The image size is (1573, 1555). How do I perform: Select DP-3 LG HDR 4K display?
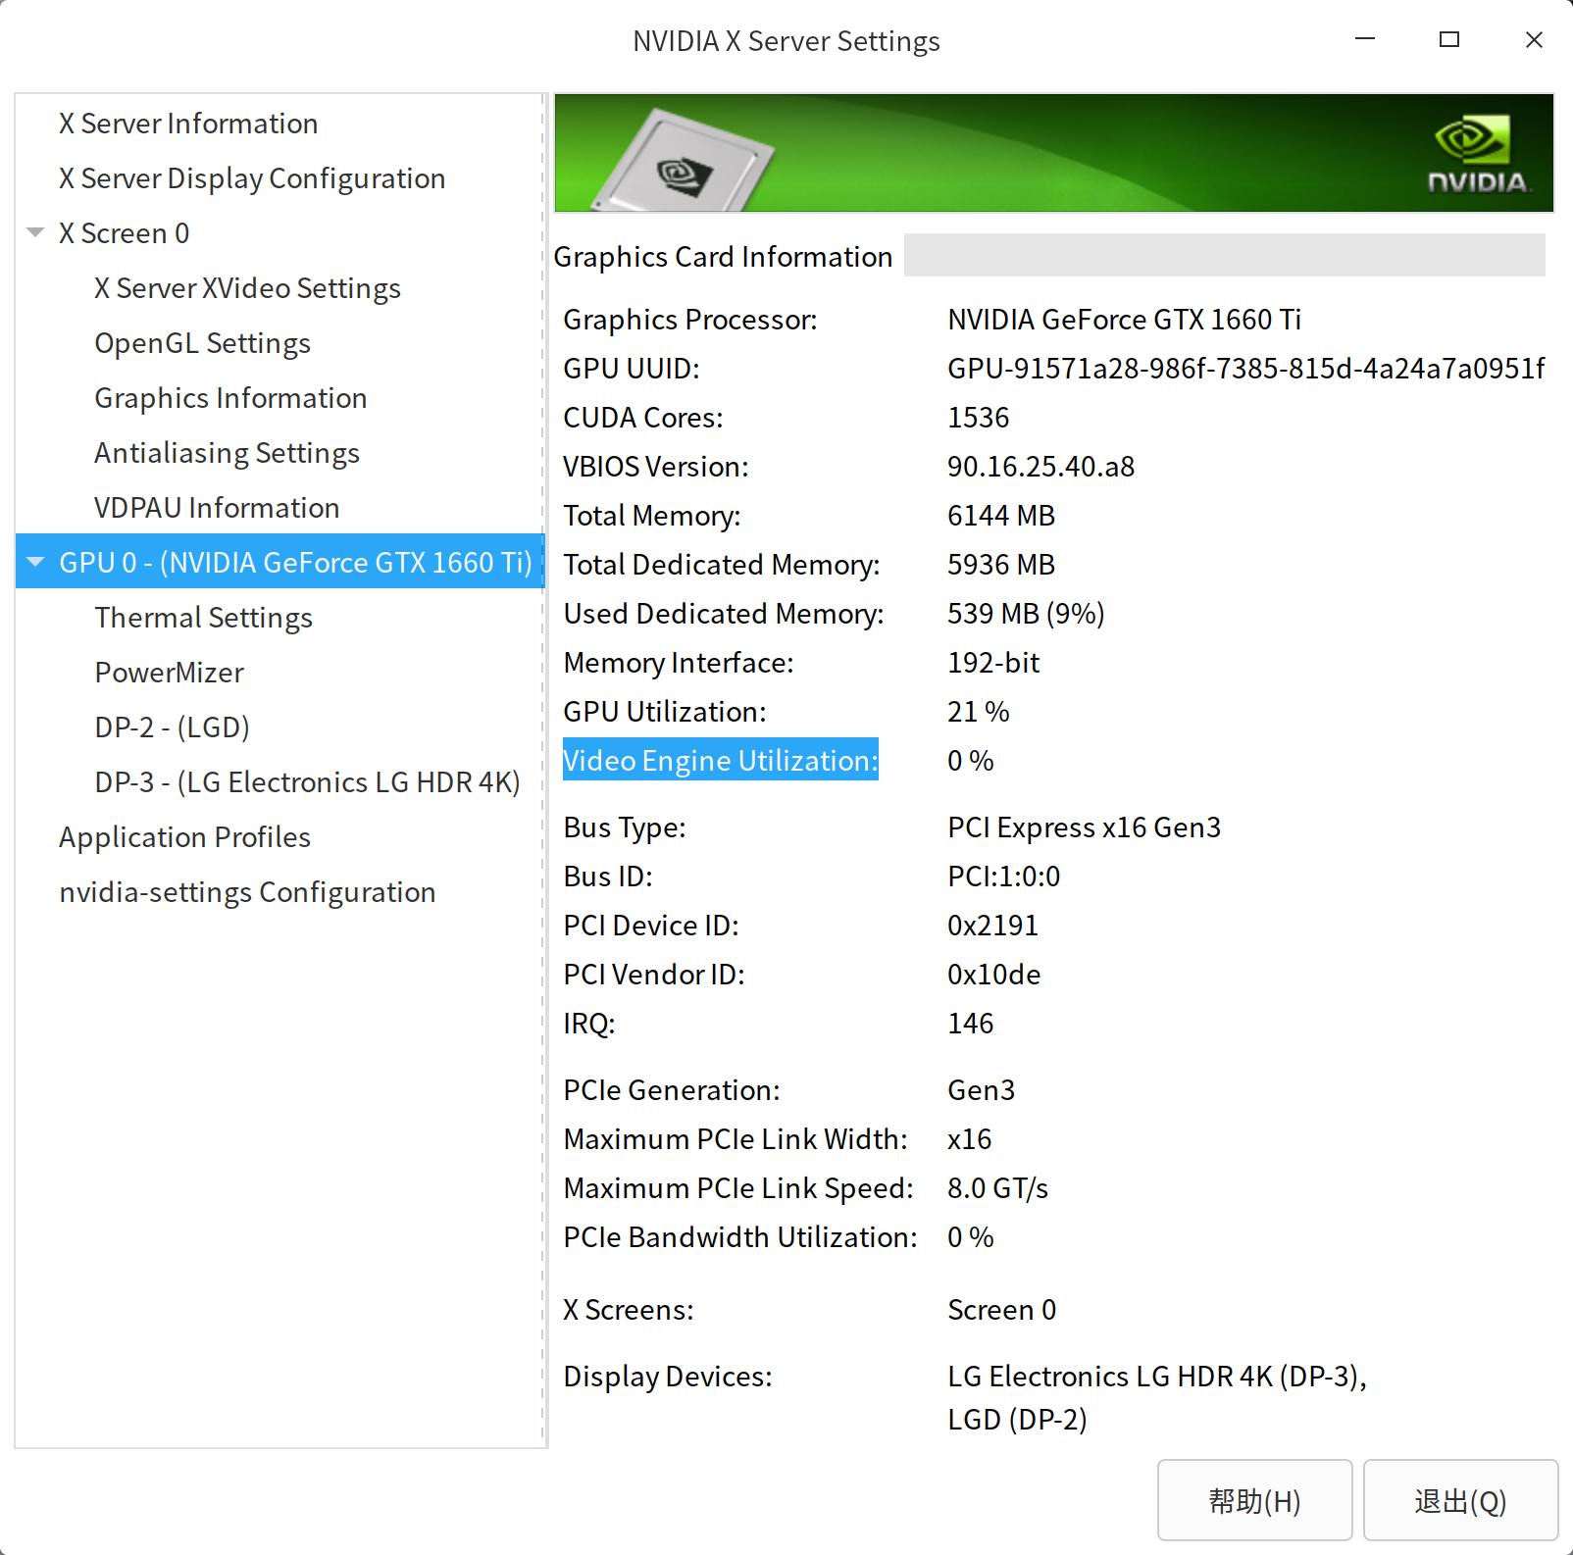[307, 782]
